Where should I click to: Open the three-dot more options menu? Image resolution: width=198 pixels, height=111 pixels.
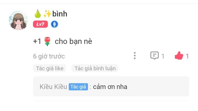(134, 56)
